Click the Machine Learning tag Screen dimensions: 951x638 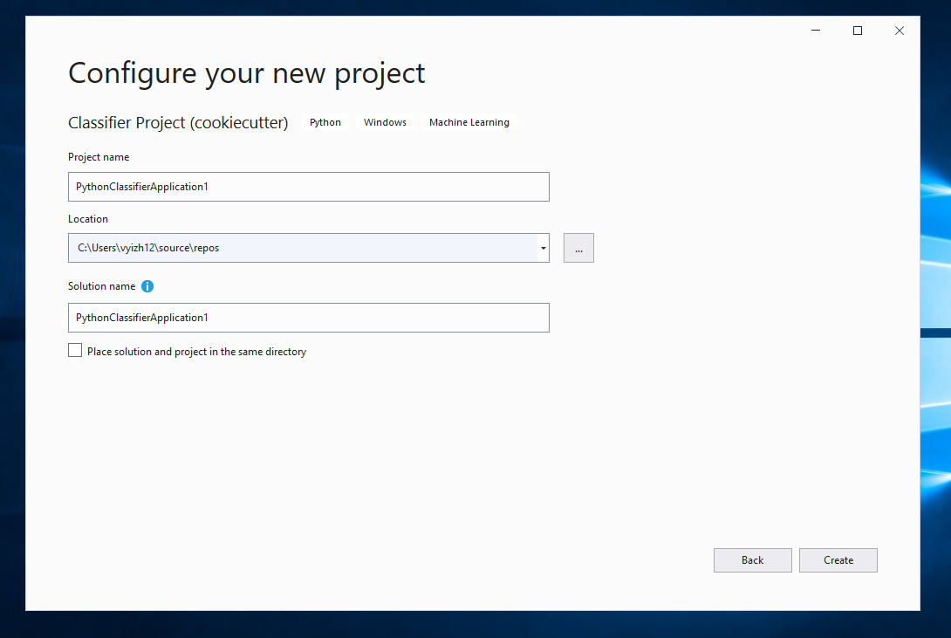[x=469, y=122]
